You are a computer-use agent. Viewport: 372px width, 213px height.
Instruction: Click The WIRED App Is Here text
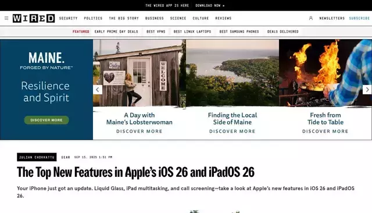click(167, 5)
